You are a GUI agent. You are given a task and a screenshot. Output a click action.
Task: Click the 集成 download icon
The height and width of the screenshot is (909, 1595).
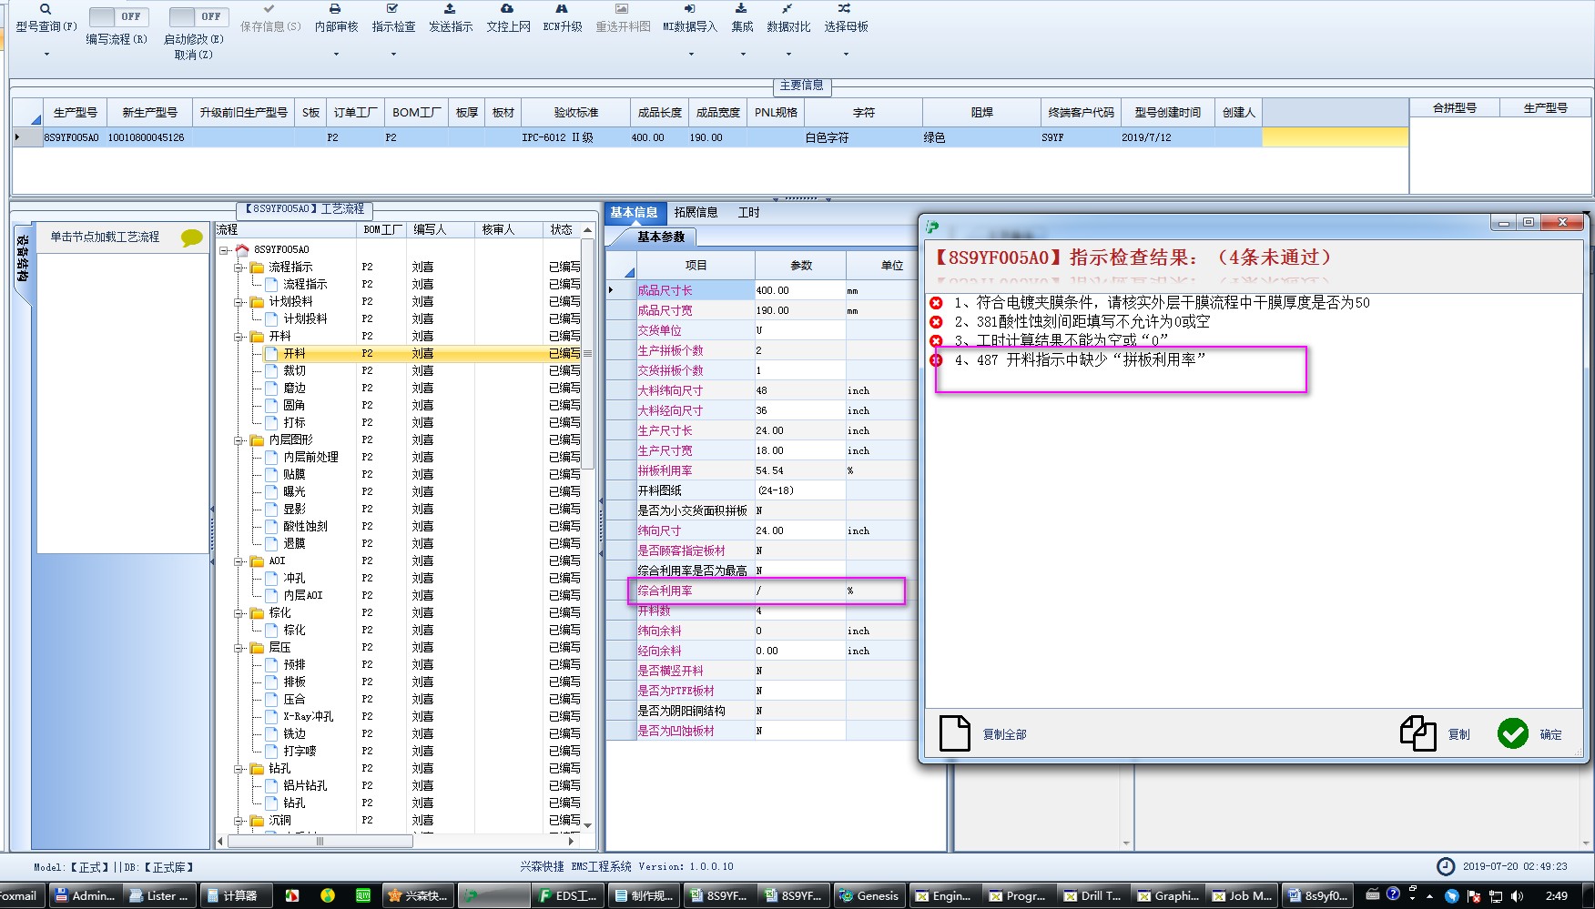741,8
